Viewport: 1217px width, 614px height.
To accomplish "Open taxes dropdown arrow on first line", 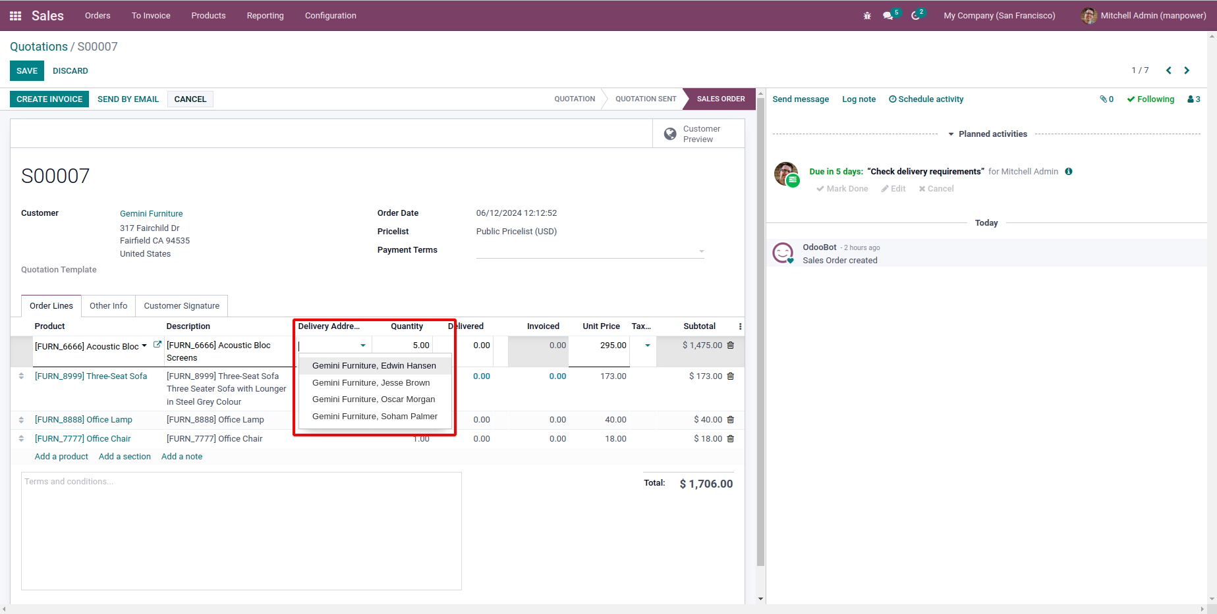I will pyautogui.click(x=648, y=345).
